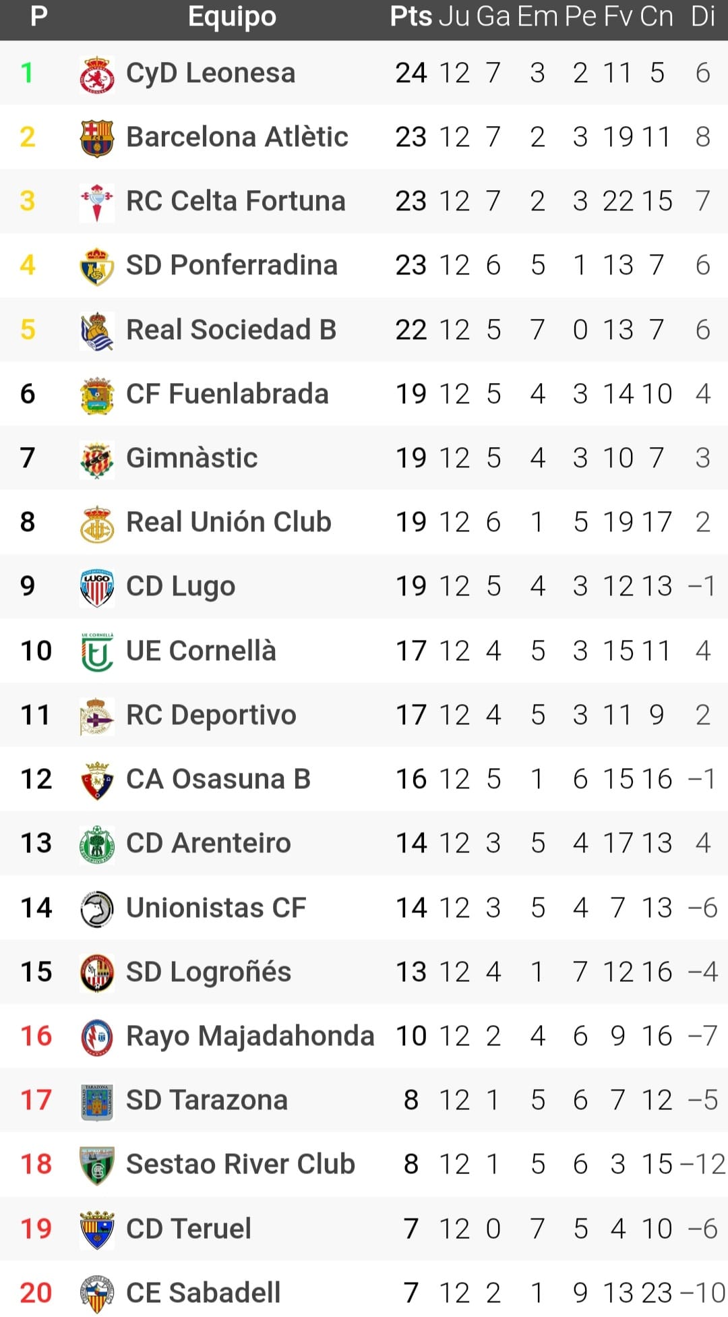This screenshot has width=728, height=1317.
Task: Click the UE Cornellà green logo
Action: pyautogui.click(x=96, y=651)
